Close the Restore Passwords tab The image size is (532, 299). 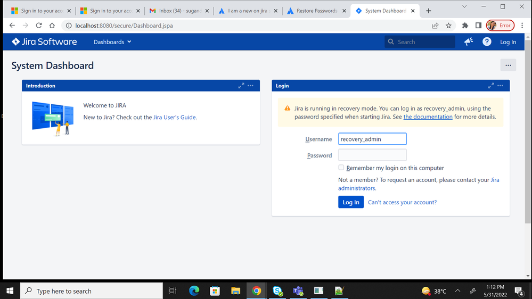click(x=344, y=11)
